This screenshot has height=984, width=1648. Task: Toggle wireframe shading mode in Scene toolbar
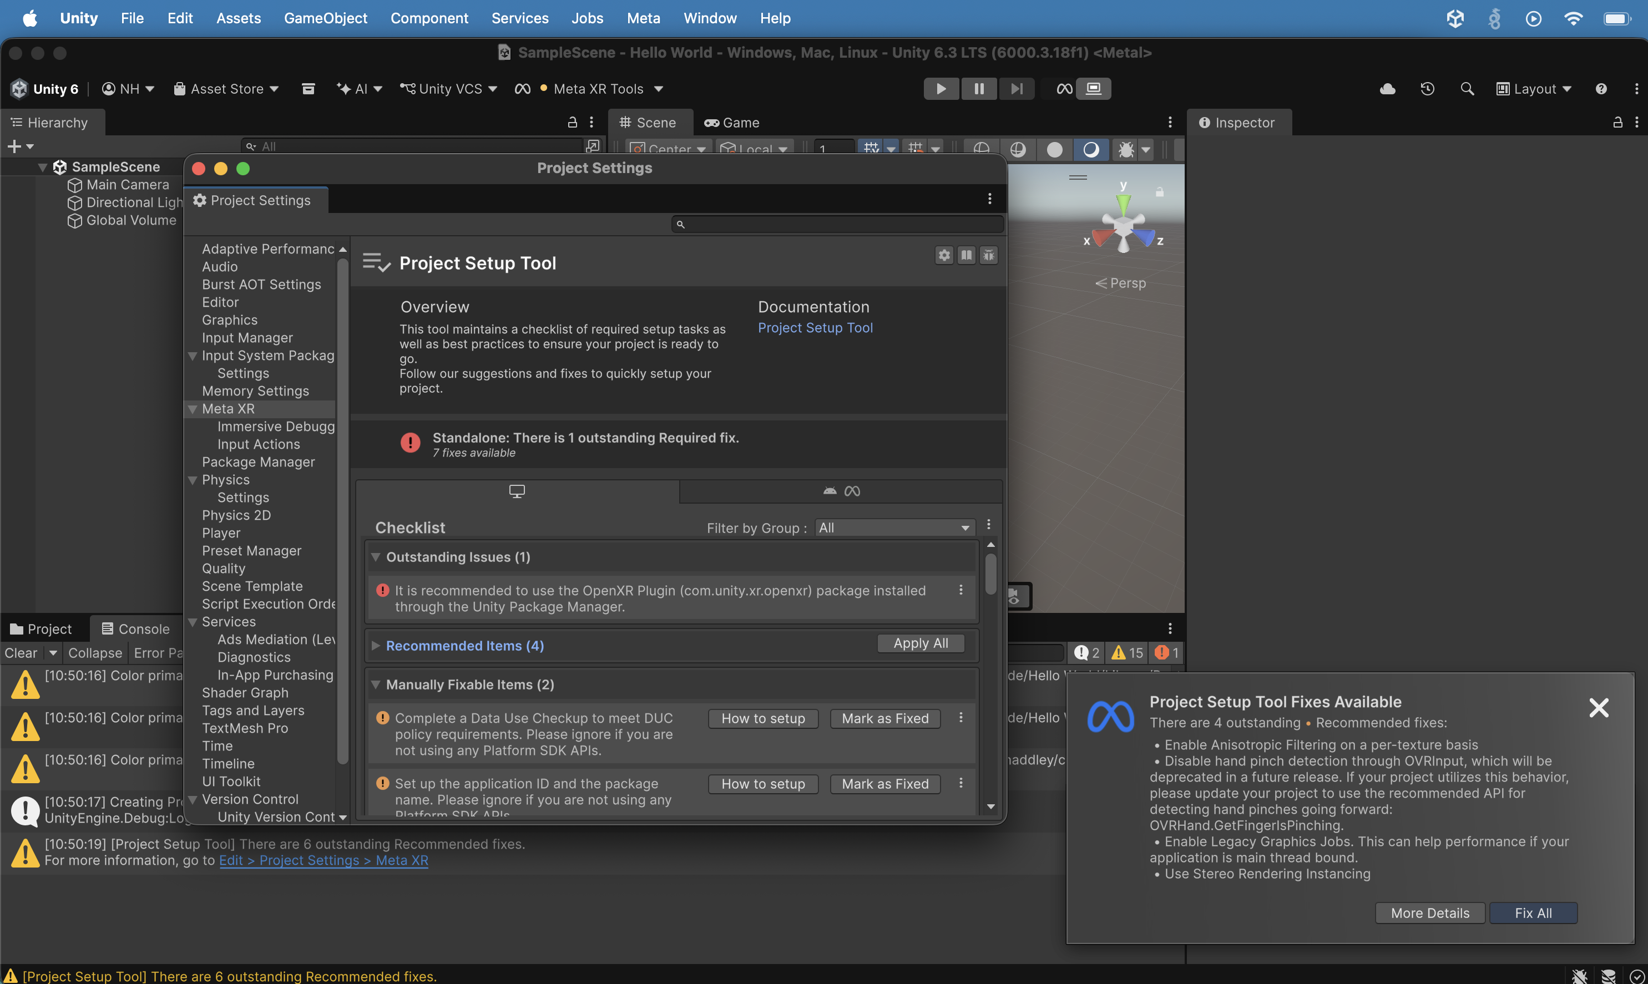pos(982,150)
